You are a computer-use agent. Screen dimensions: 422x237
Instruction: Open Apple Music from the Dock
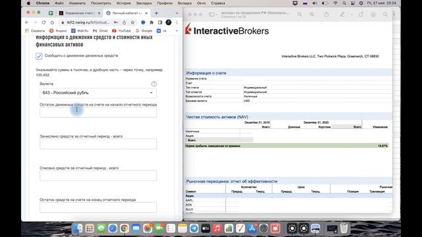(217, 228)
